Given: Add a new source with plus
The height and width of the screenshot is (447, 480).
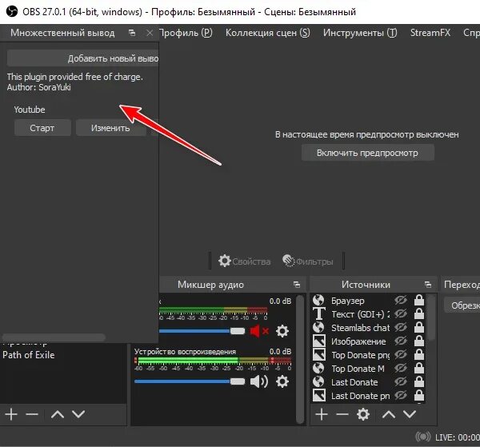Looking at the screenshot, I should (322, 414).
